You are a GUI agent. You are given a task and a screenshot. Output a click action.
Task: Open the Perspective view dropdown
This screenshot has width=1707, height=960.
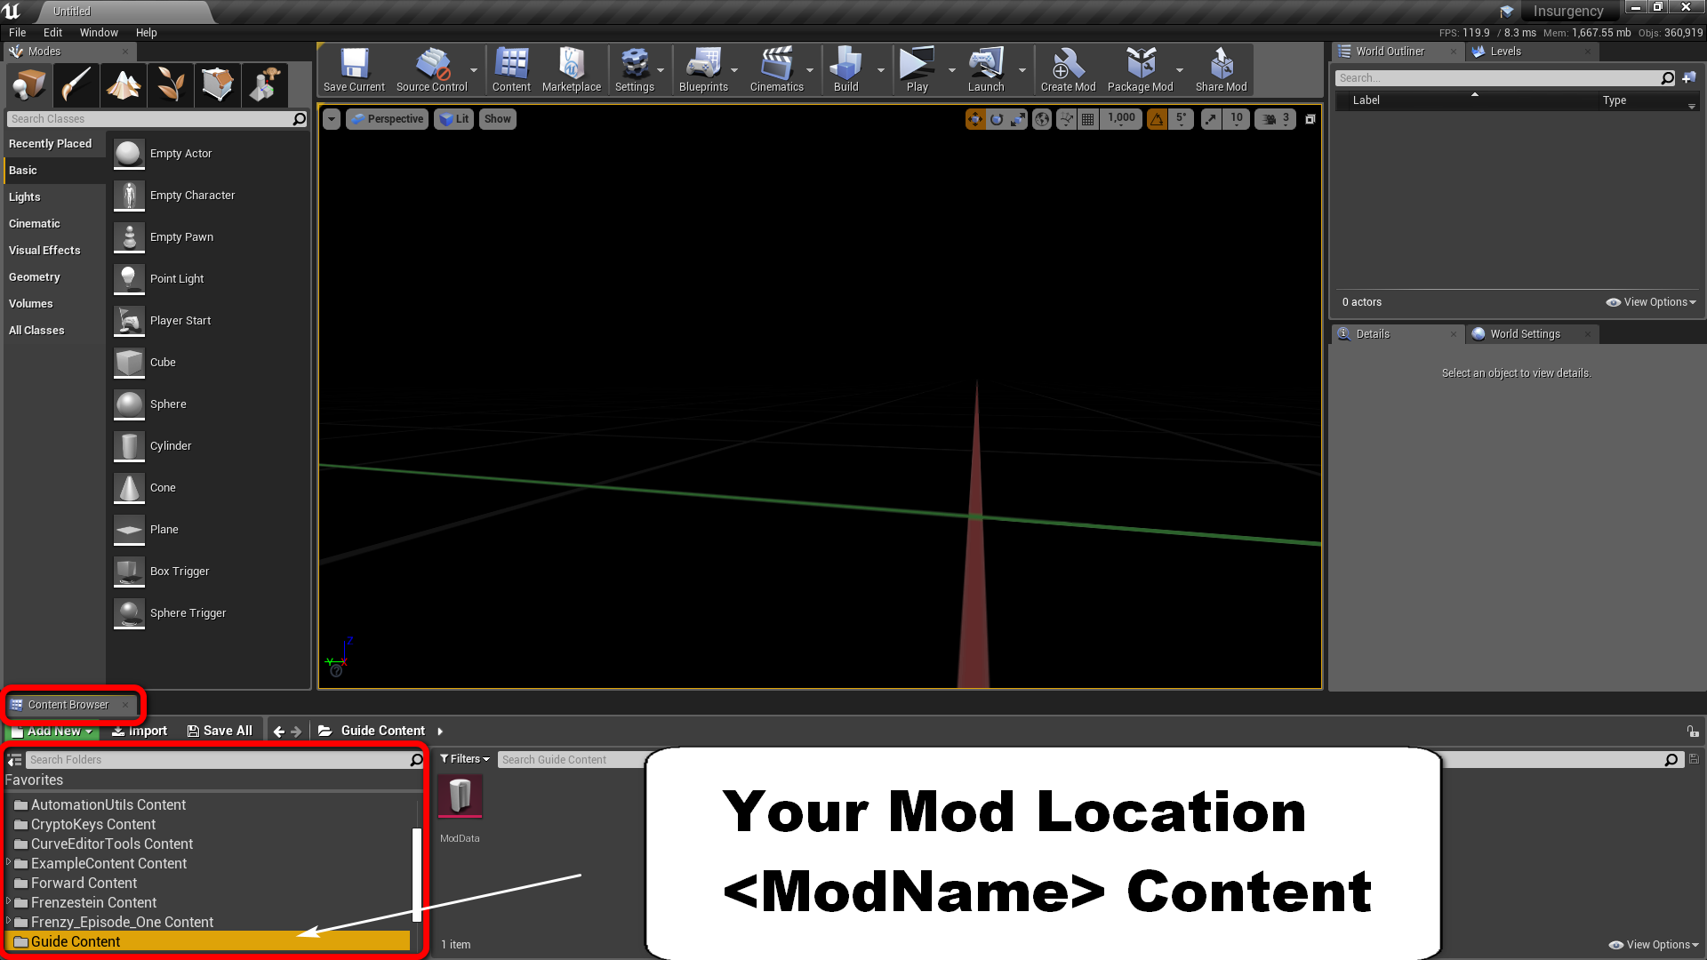(387, 119)
